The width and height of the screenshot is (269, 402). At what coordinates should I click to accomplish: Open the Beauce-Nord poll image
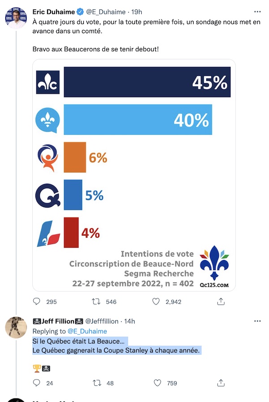[x=134, y=175]
